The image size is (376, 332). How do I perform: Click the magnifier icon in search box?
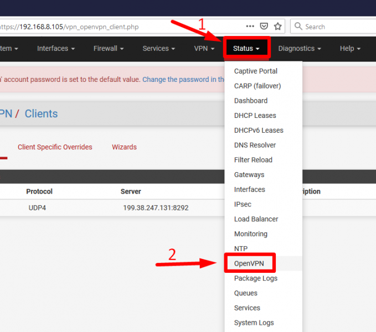pos(298,27)
